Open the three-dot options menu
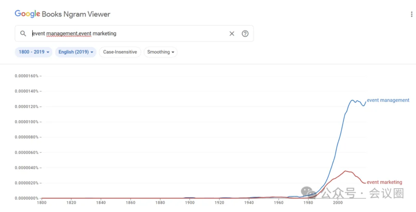 point(412,14)
